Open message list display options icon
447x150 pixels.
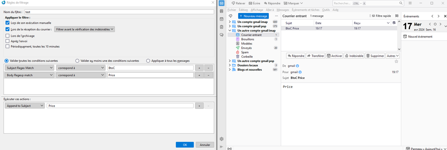point(397,16)
